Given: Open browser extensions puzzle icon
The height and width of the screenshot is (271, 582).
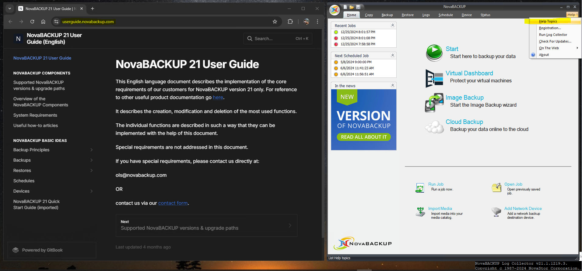Looking at the screenshot, I should [290, 22].
